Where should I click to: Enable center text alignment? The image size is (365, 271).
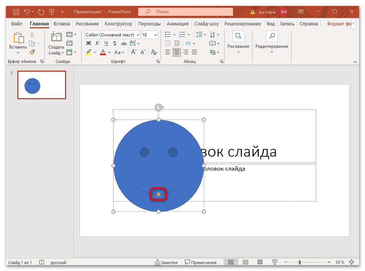coord(177,52)
